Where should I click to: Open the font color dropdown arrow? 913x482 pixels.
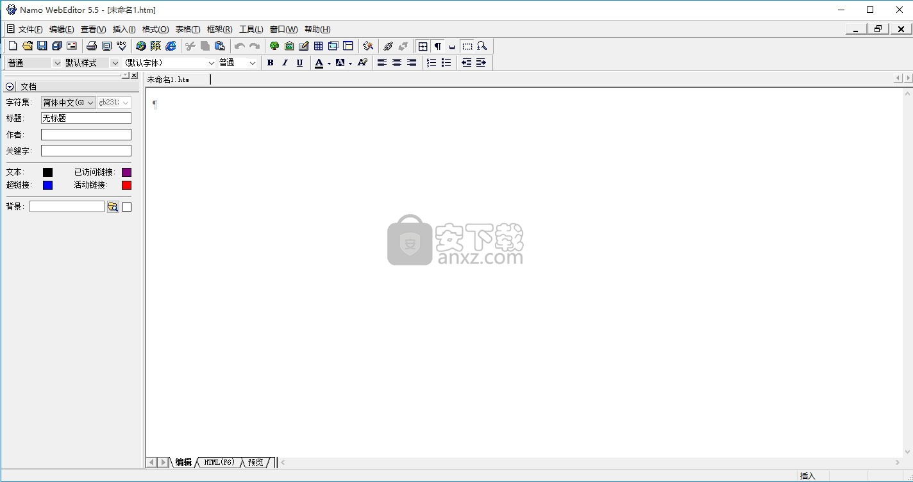[x=329, y=63]
